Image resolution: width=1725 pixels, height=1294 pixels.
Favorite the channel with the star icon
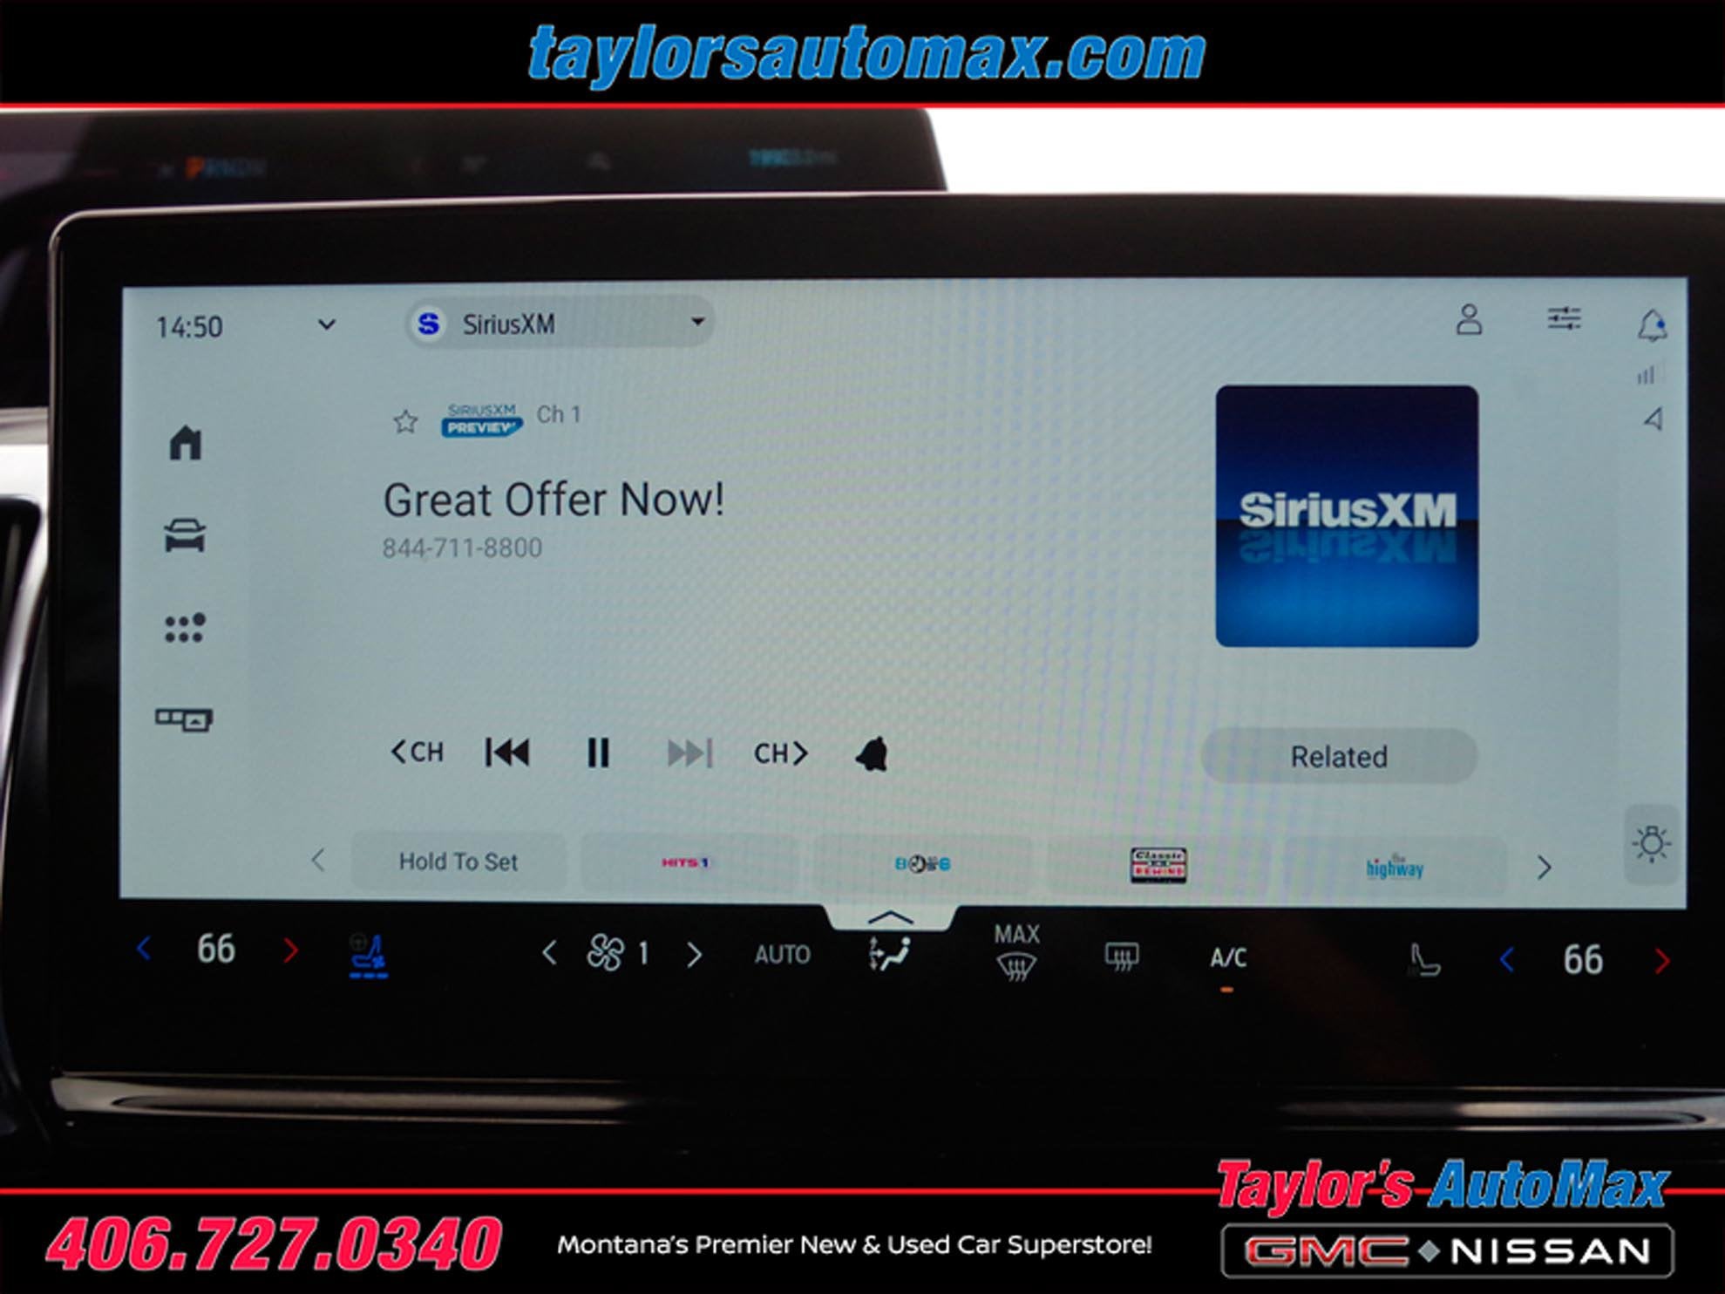[x=405, y=422]
